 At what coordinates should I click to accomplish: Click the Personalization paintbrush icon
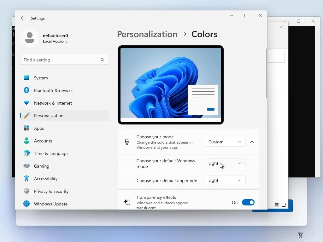[x=26, y=115]
